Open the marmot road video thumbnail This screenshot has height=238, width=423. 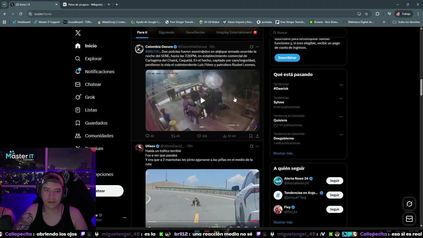coord(202,198)
